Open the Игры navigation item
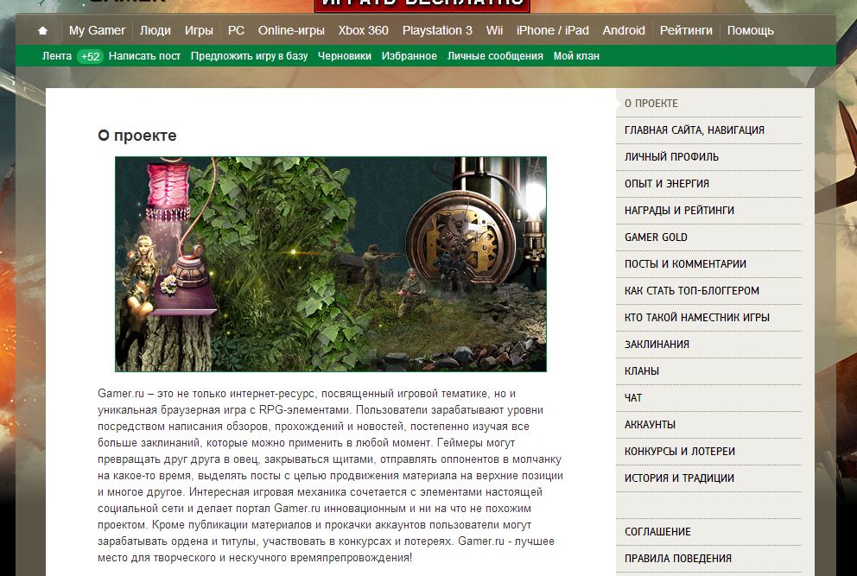 pyautogui.click(x=199, y=30)
